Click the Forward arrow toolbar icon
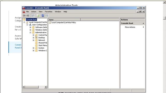Viewport: 166px width, 93px height. coord(28,16)
